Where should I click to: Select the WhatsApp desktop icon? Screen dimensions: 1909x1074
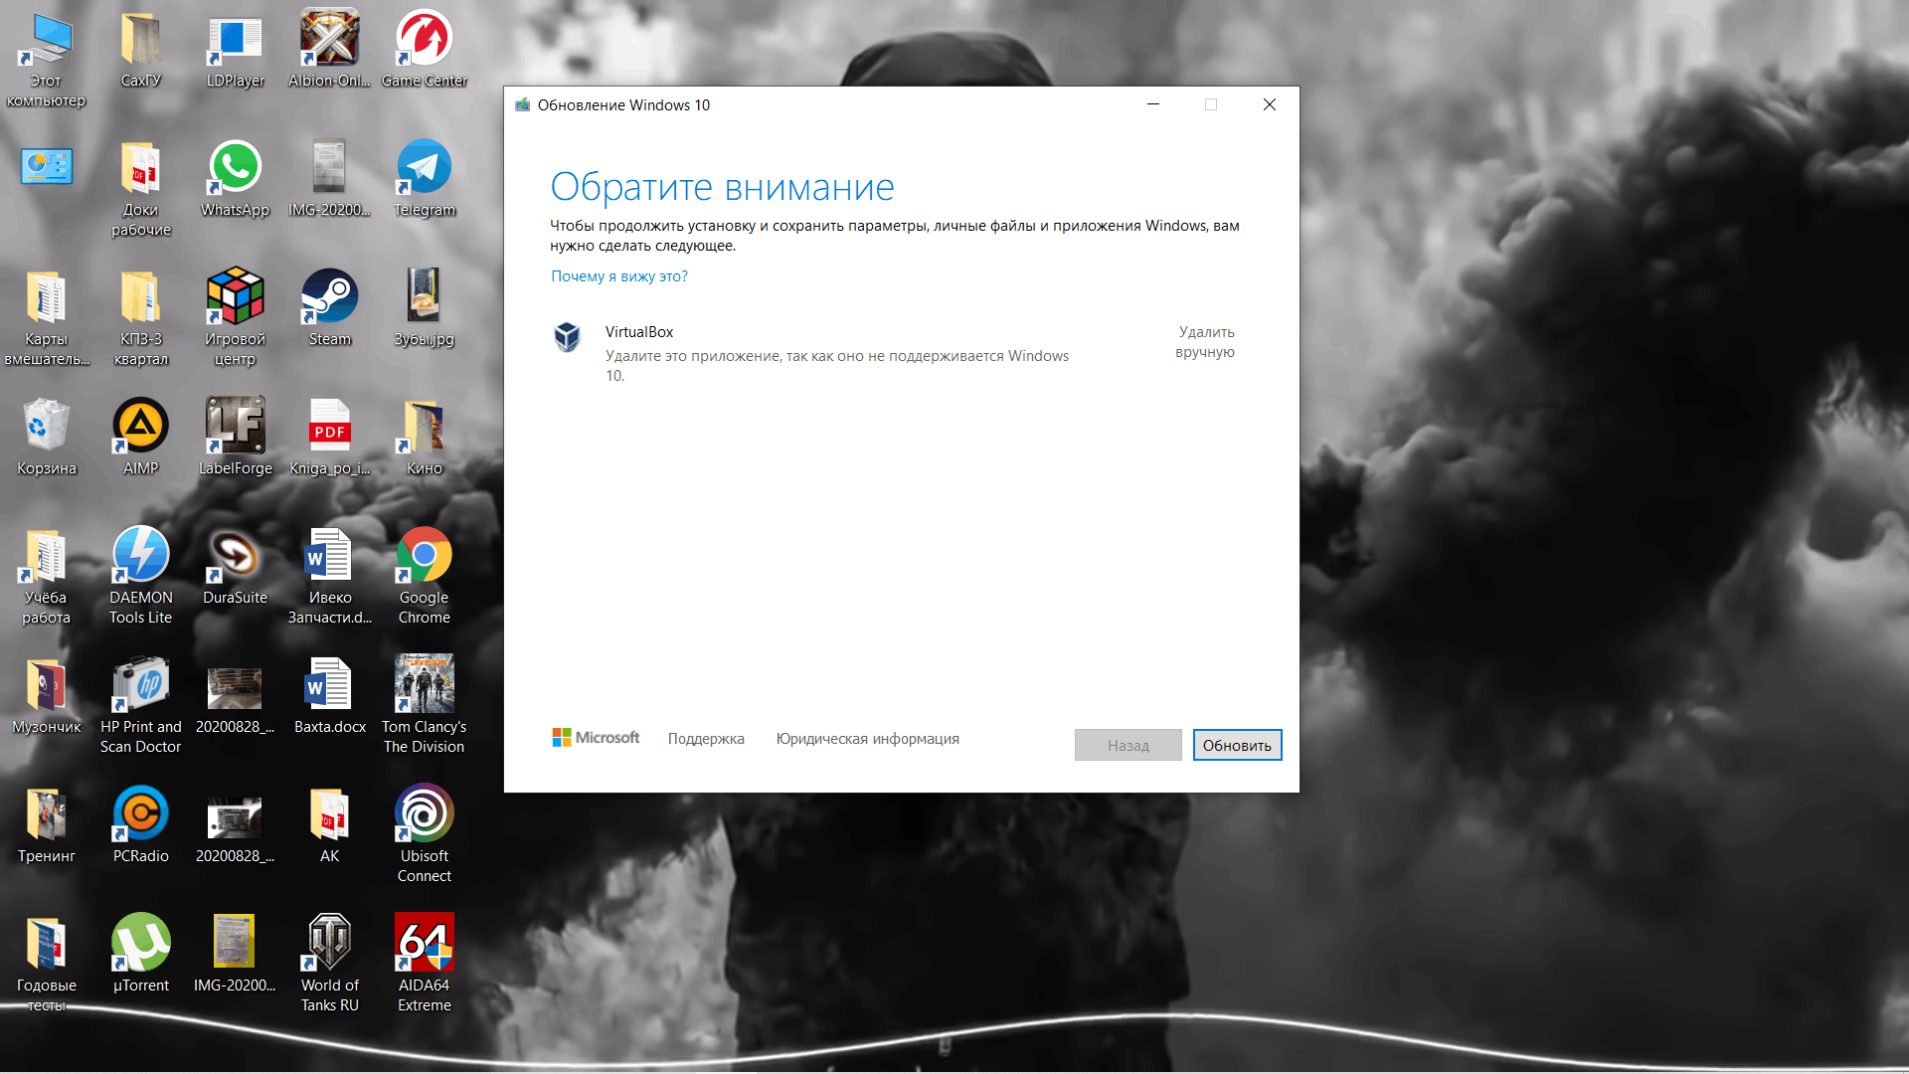coord(235,180)
